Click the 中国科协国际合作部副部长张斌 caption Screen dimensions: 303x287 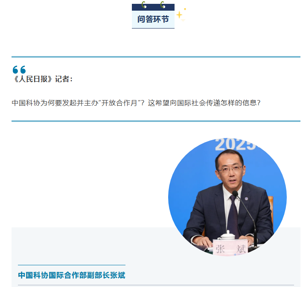click(x=72, y=275)
